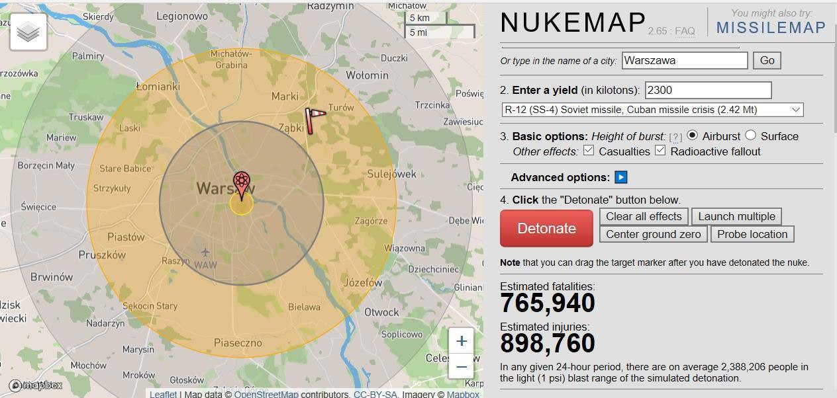Click Probe location button

pos(752,234)
